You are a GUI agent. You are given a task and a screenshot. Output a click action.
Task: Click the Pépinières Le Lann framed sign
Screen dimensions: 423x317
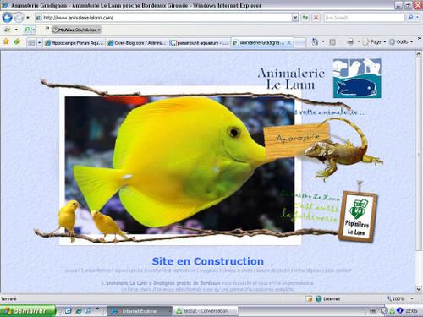pyautogui.click(x=357, y=216)
